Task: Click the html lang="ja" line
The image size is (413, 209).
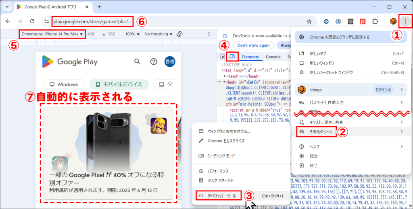Action: (255, 70)
